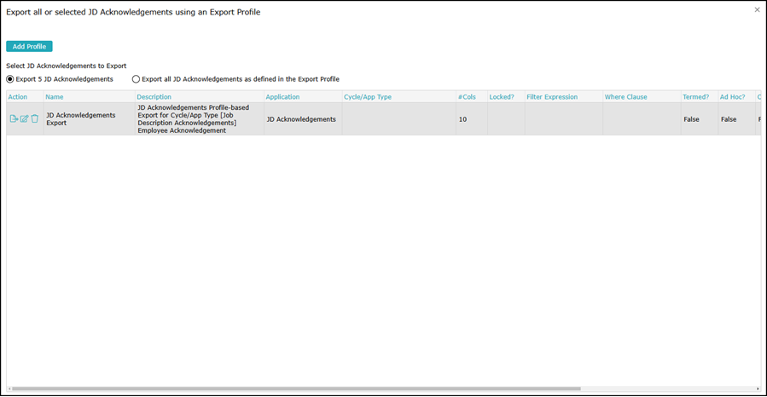Select the JD Acknowledgements Export row name cell
This screenshot has width=767, height=397.
point(81,119)
